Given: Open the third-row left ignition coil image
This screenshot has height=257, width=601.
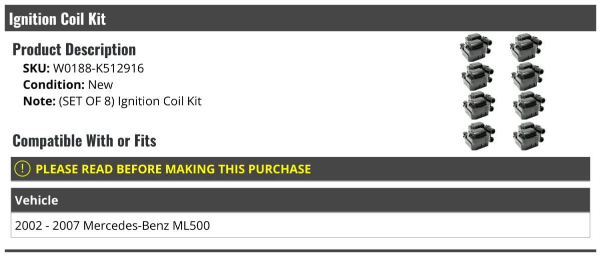Looking at the screenshot, I should [x=478, y=105].
